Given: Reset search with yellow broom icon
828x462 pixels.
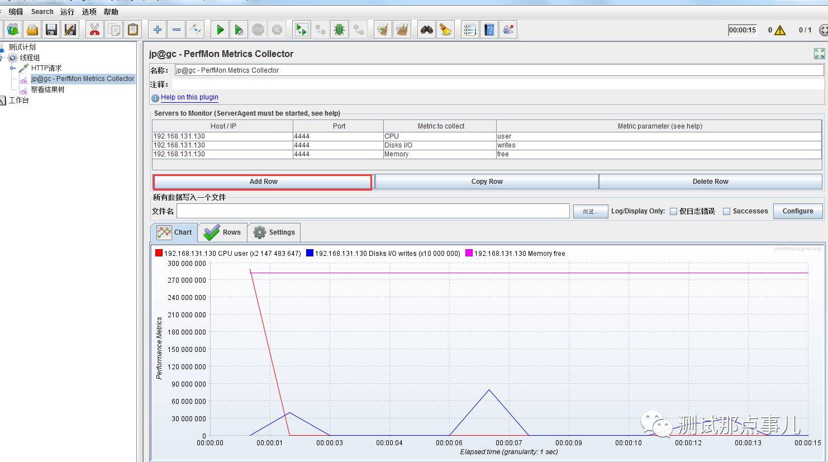Looking at the screenshot, I should 446,30.
